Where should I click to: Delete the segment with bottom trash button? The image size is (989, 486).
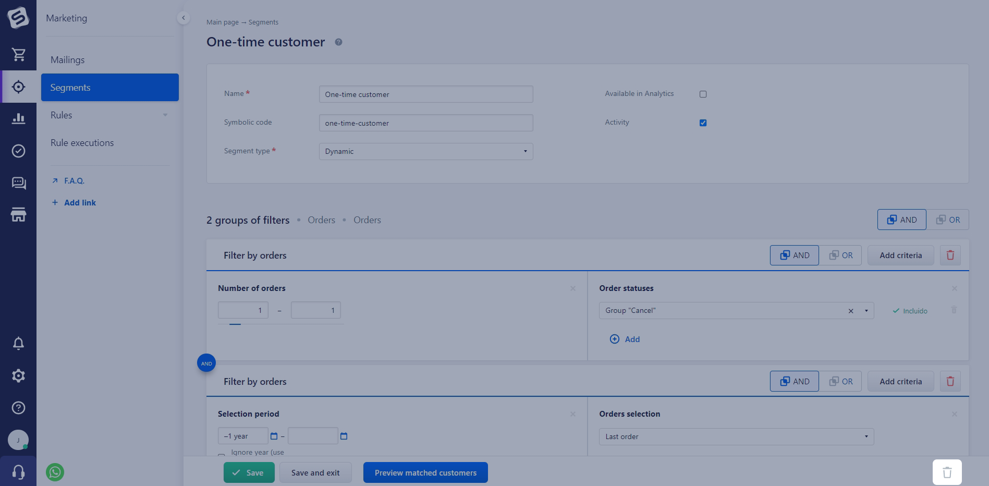pyautogui.click(x=947, y=472)
